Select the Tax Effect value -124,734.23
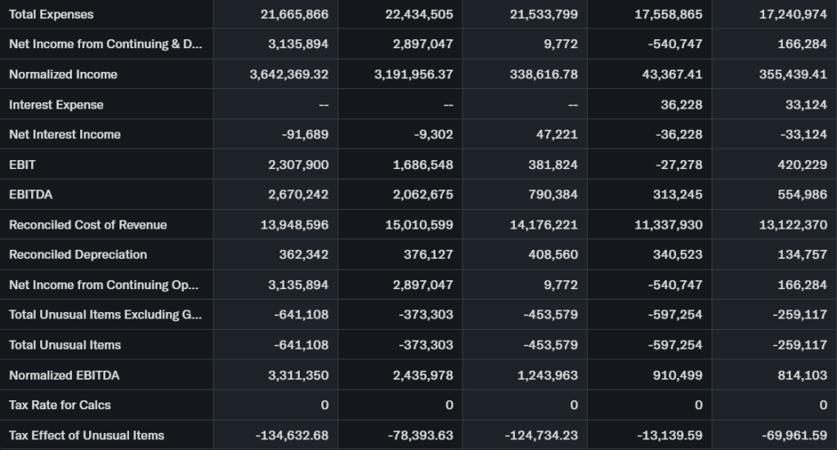This screenshot has width=837, height=450. [x=542, y=435]
